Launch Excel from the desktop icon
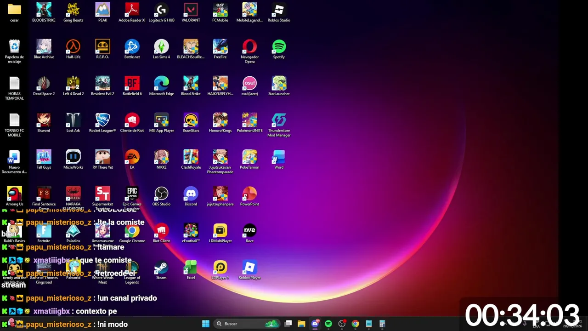 (191, 270)
